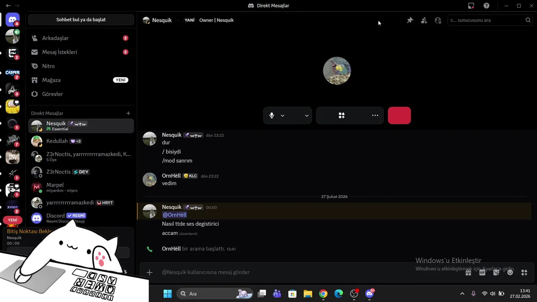The width and height of the screenshot is (537, 302).
Task: Select the Nesquik direct message
Action: tap(81, 126)
